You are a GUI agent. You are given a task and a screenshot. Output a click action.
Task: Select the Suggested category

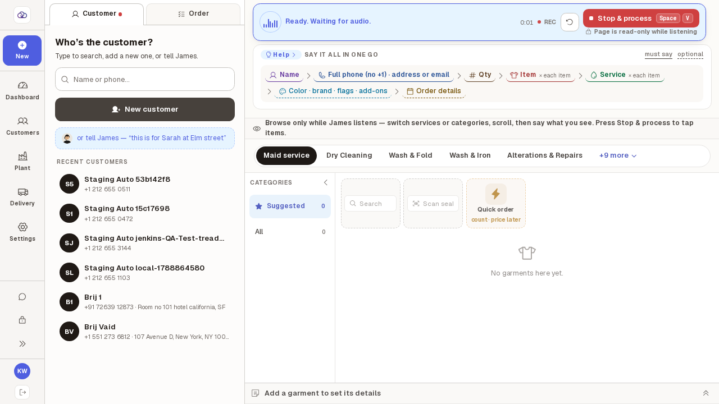290,206
